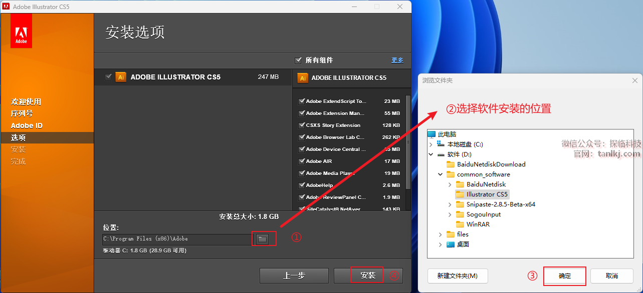Uncheck Adobe Device Central component

[302, 149]
